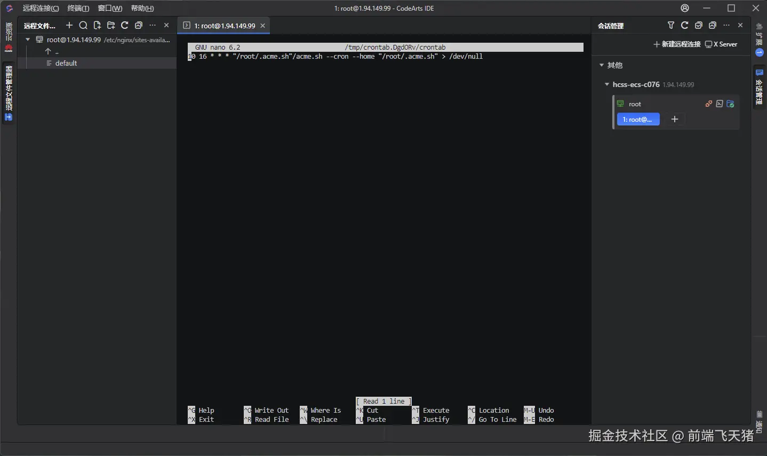Image resolution: width=767 pixels, height=456 pixels.
Task: Open the user account icon
Action: [x=685, y=8]
